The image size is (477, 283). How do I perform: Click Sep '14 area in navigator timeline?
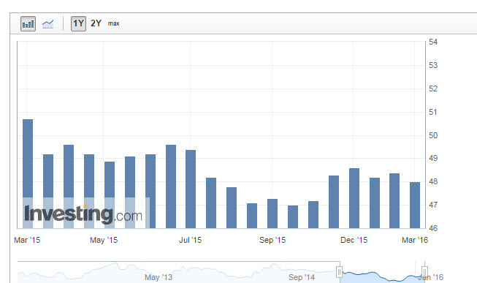pyautogui.click(x=302, y=277)
